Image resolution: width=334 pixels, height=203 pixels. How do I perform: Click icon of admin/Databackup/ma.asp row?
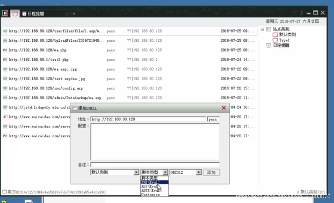5,98
